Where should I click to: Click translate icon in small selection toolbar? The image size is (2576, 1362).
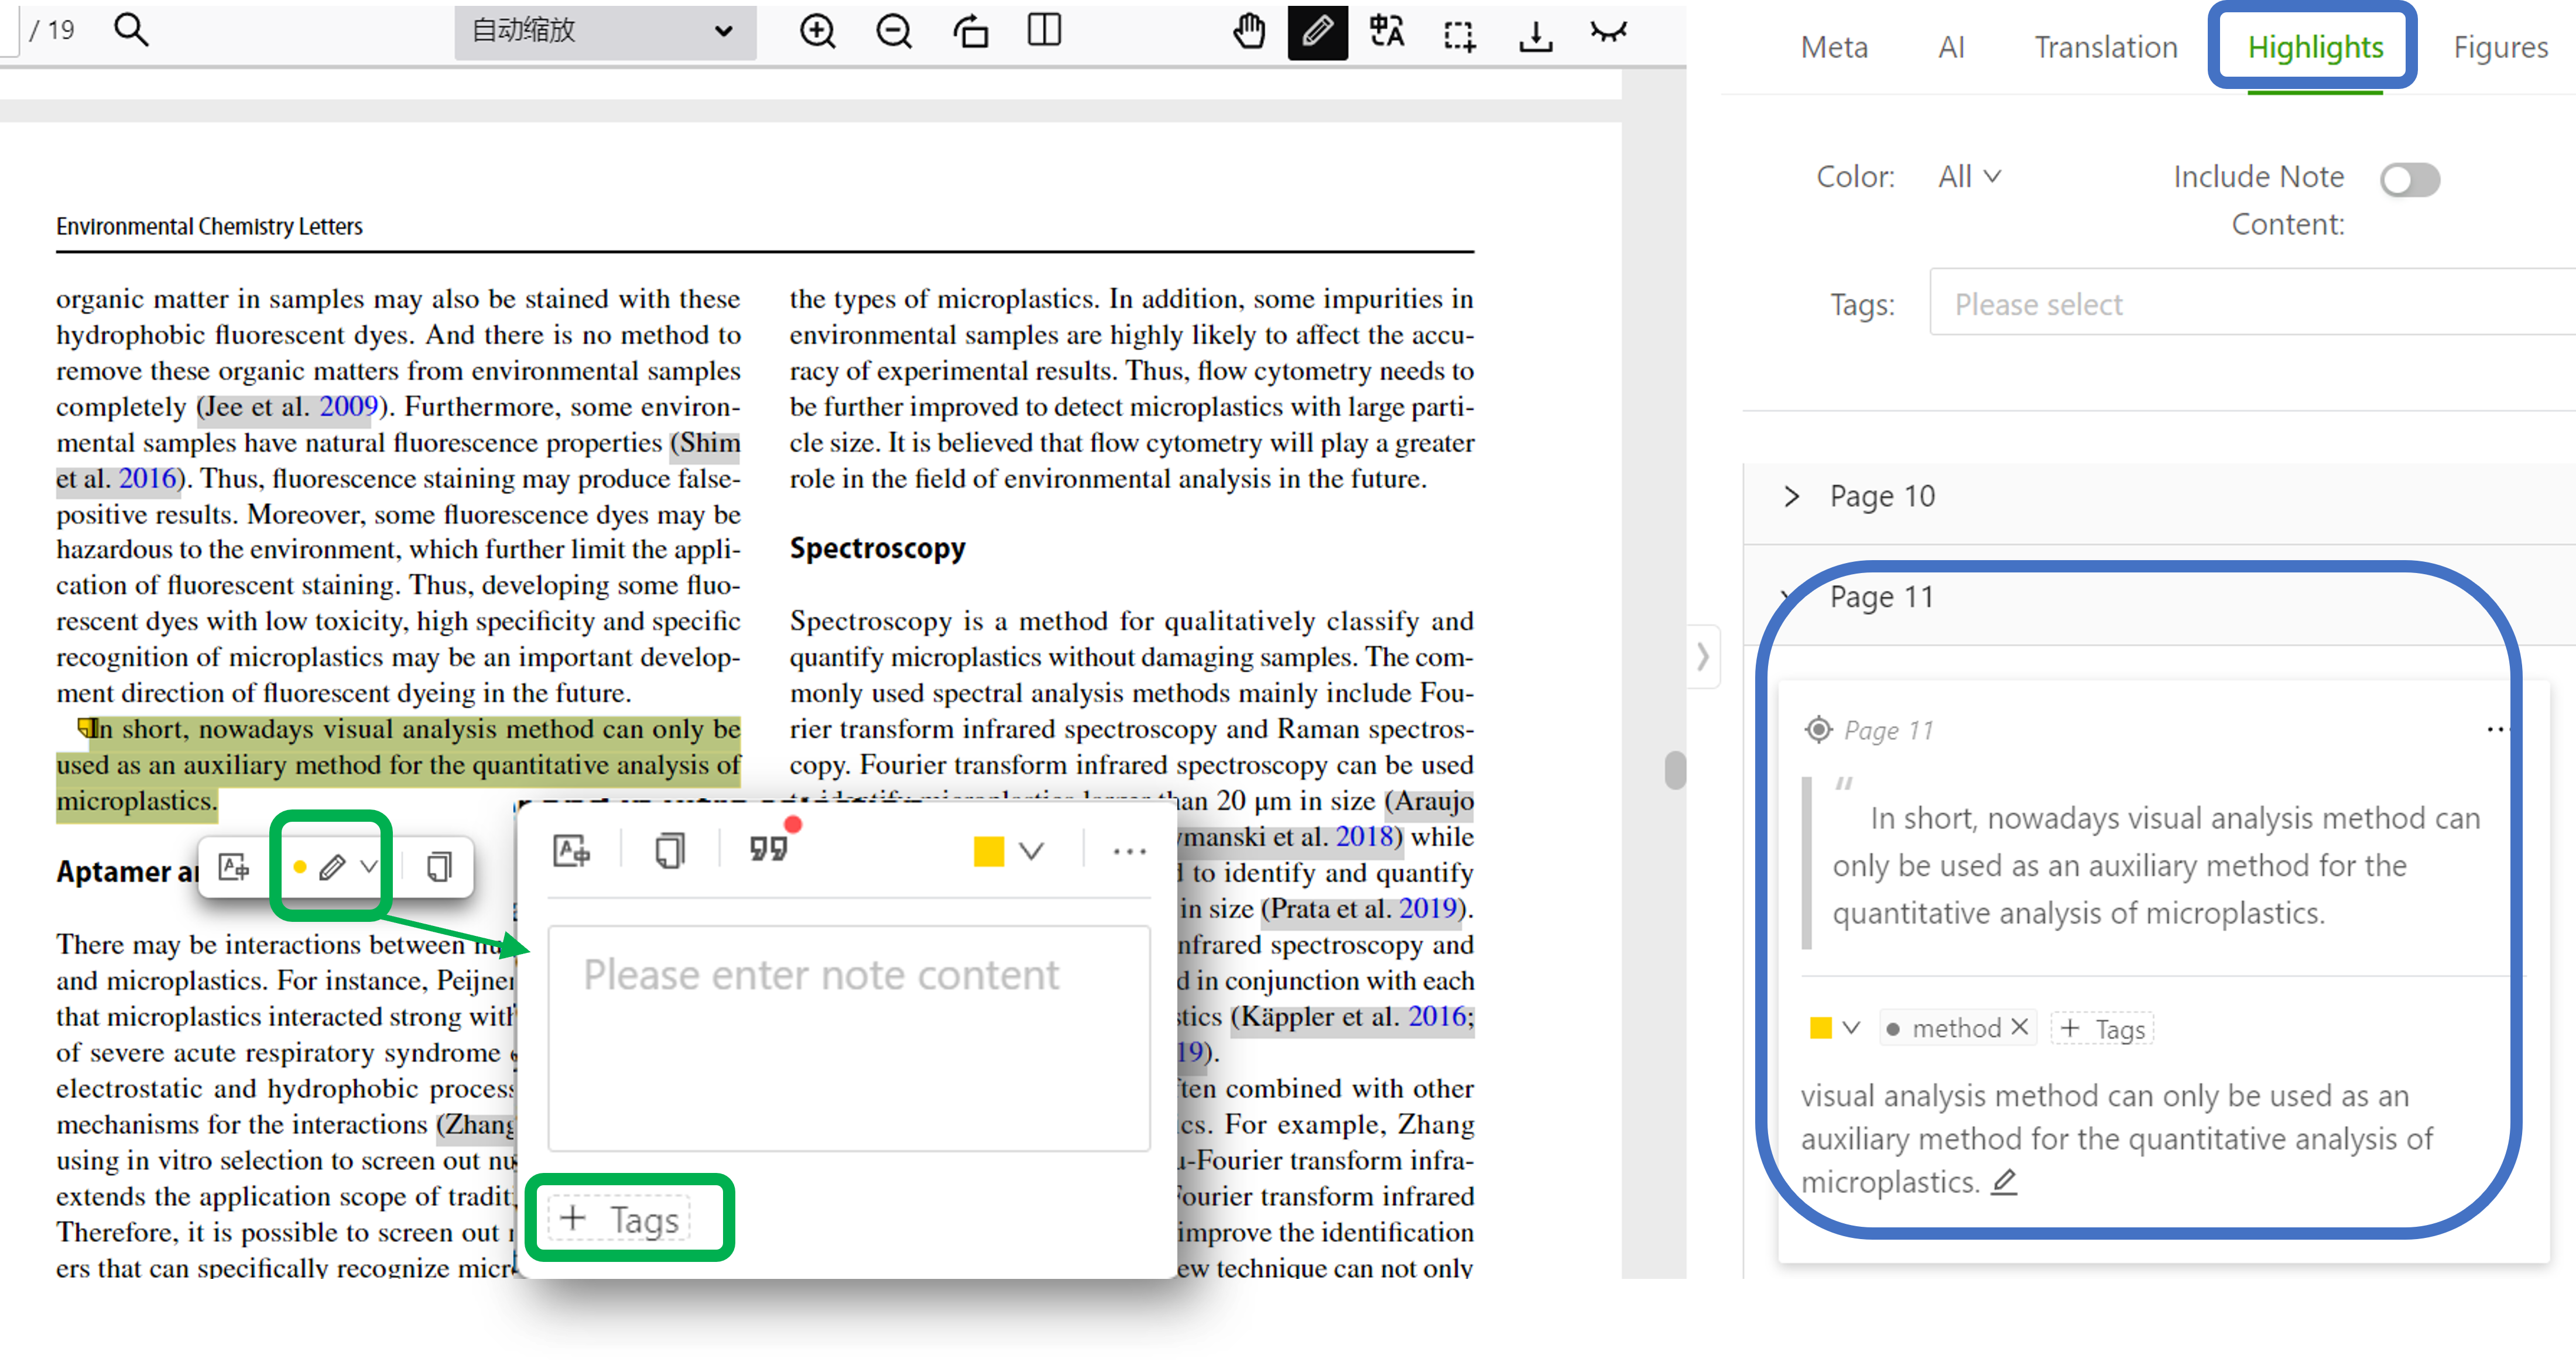[x=233, y=867]
